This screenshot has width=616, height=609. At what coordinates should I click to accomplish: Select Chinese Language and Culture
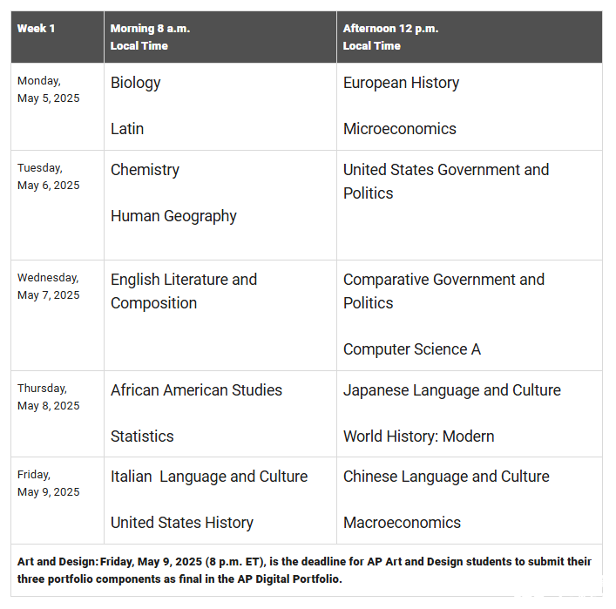pyautogui.click(x=446, y=477)
